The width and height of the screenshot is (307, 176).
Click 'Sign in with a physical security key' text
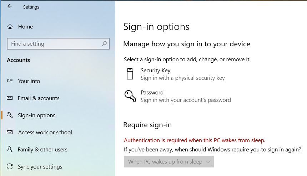pos(183,78)
